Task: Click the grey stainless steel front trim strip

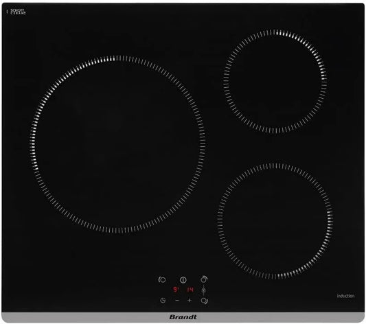Action: (x=183, y=317)
